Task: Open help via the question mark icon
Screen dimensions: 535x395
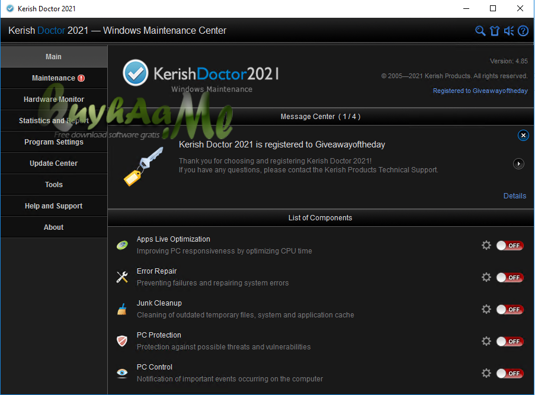Action: coord(523,31)
